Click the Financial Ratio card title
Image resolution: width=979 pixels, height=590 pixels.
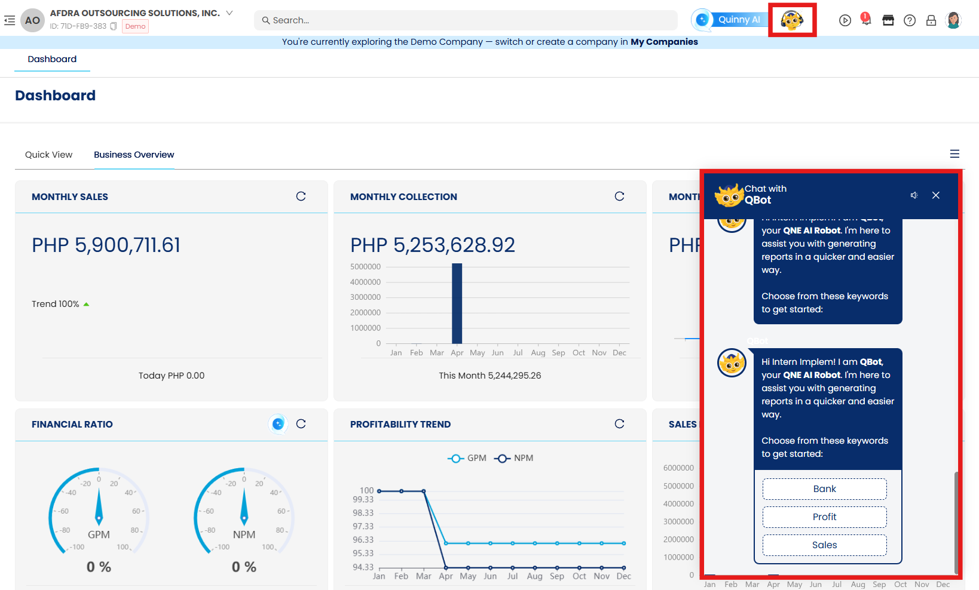tap(72, 425)
